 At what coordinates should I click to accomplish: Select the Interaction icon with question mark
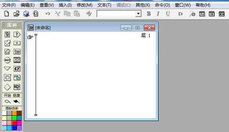coord(17,34)
